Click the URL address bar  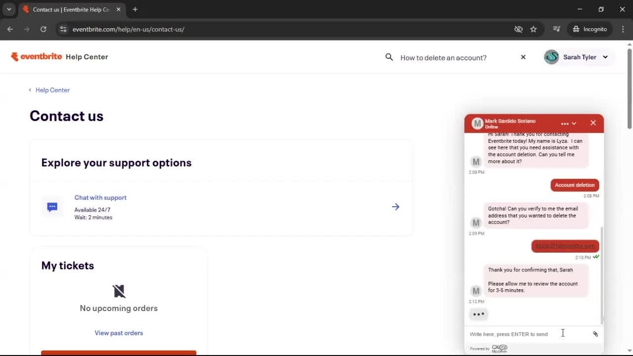click(287, 29)
